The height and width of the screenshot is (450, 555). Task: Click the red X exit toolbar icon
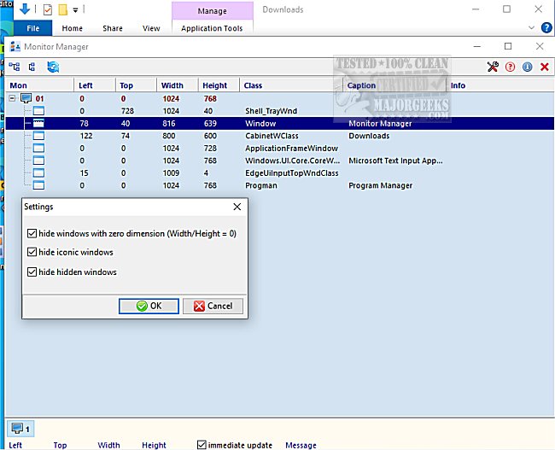pos(544,67)
